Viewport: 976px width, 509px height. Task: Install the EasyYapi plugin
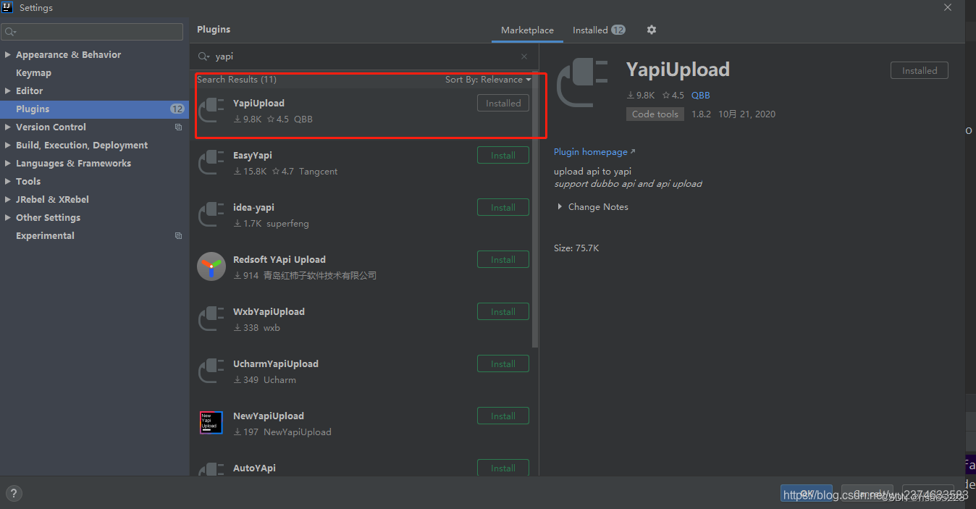(x=503, y=156)
